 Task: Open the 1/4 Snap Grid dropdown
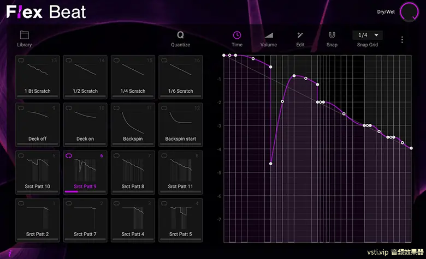pos(368,35)
